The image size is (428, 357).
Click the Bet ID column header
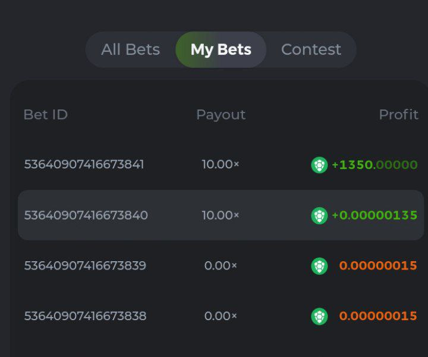(x=45, y=114)
